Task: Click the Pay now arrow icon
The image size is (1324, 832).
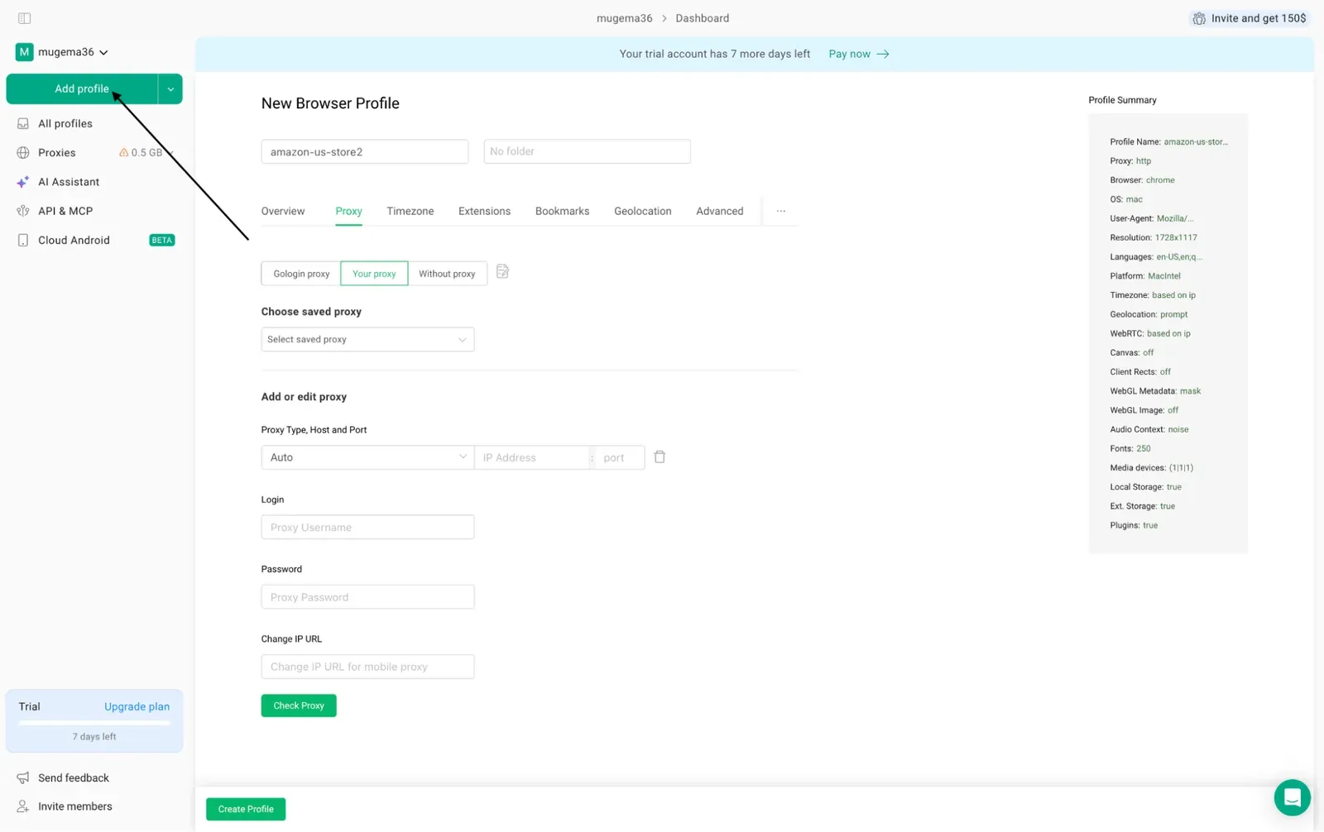Action: point(883,54)
